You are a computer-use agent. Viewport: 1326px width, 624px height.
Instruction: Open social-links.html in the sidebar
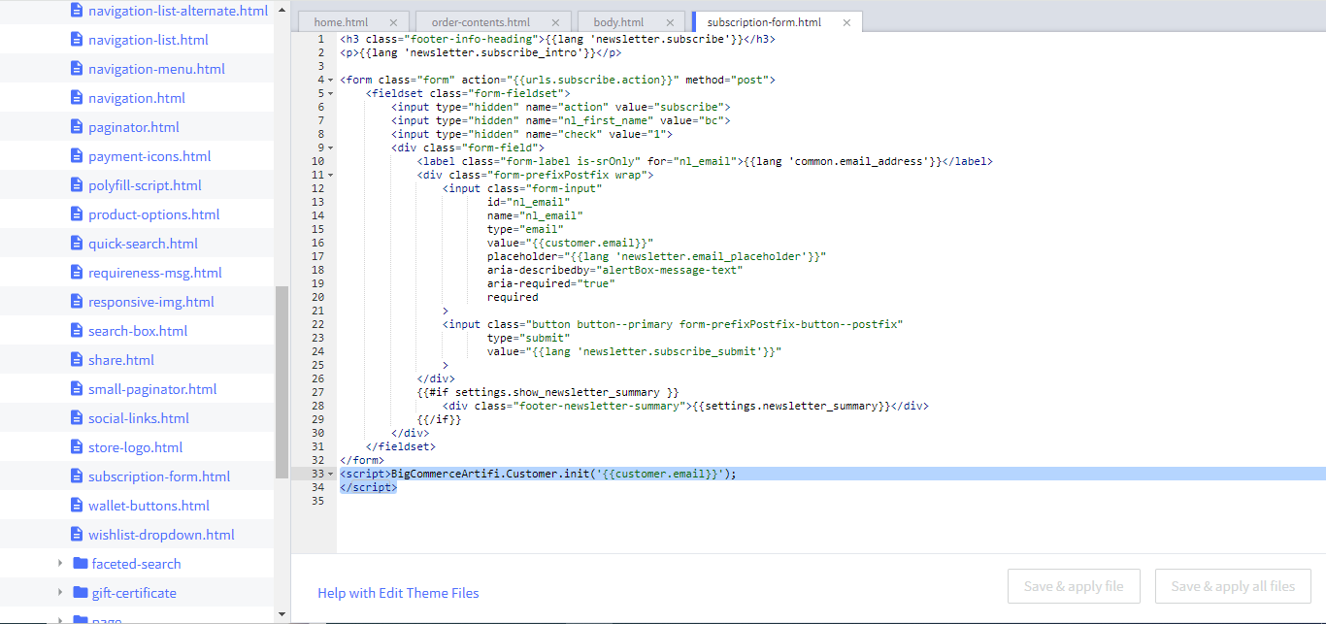pos(139,418)
